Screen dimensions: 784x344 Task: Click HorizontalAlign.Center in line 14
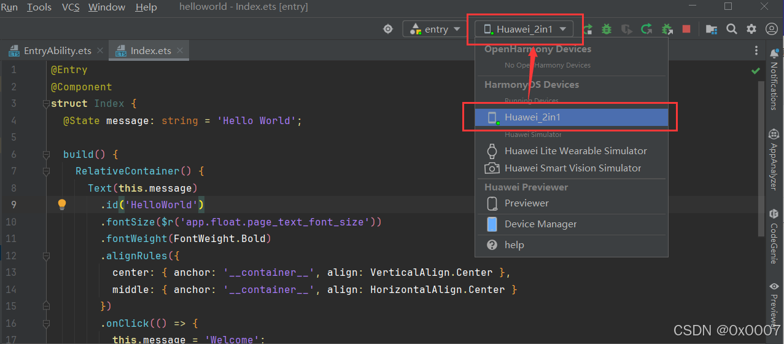[x=437, y=289]
